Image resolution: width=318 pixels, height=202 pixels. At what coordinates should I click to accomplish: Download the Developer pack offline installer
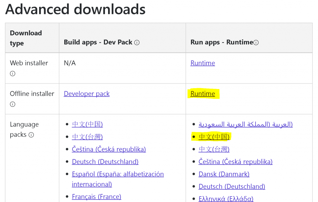click(x=87, y=93)
